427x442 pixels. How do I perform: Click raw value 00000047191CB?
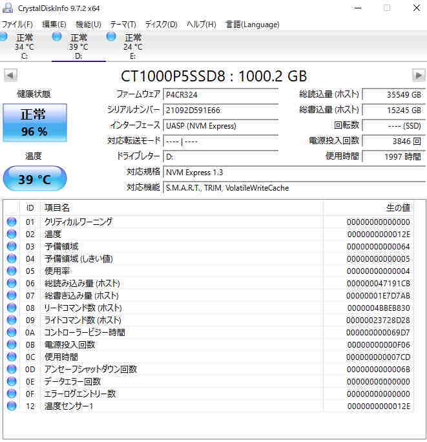379,283
